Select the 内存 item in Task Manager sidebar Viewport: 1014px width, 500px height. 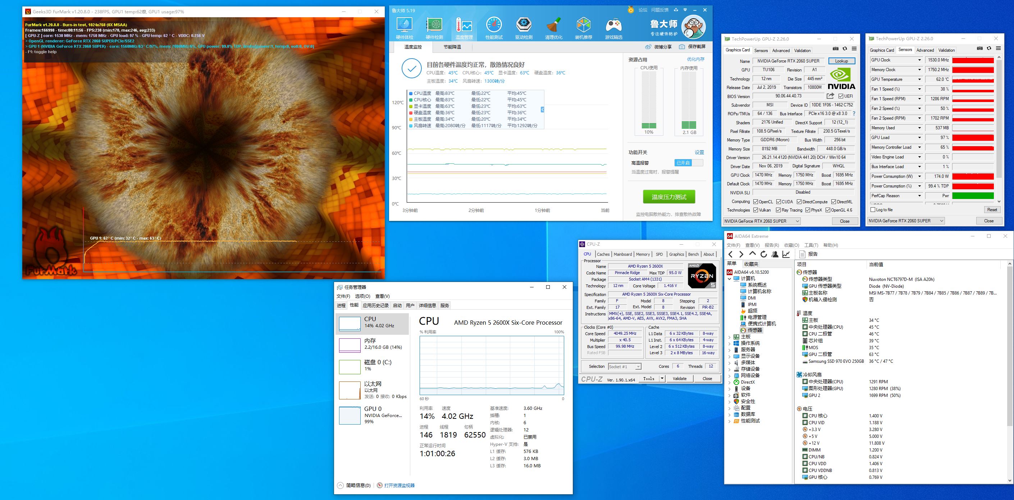point(372,344)
